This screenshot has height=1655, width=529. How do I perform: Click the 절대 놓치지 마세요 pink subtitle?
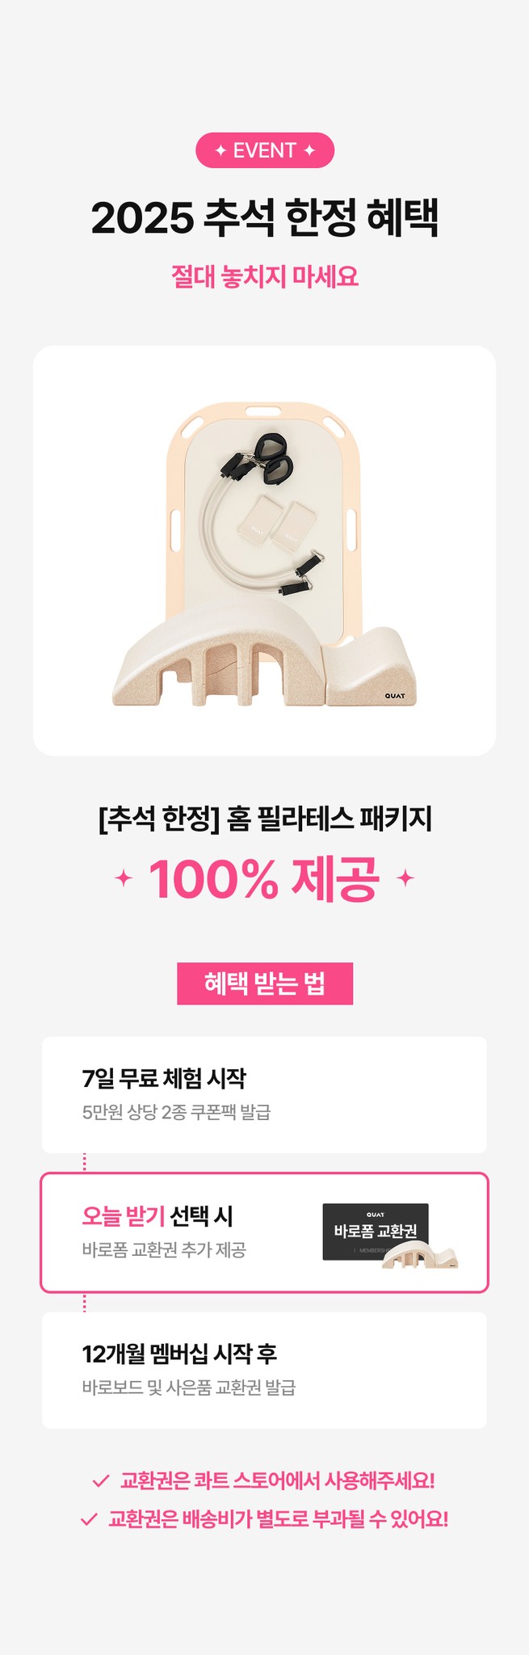[264, 276]
